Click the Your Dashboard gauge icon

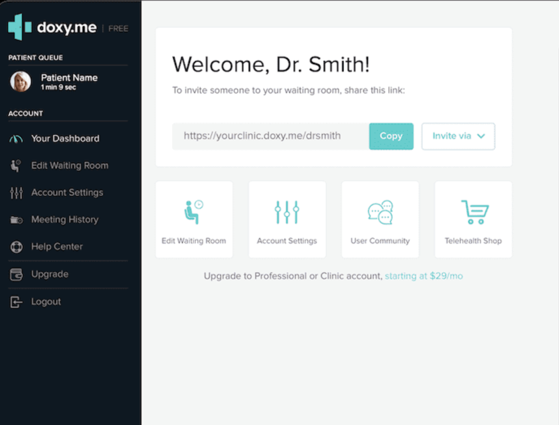pyautogui.click(x=16, y=139)
